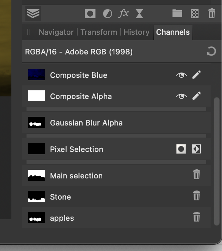Toggle visibility of Composite Blue channel
The width and height of the screenshot is (222, 251).
[x=181, y=75]
